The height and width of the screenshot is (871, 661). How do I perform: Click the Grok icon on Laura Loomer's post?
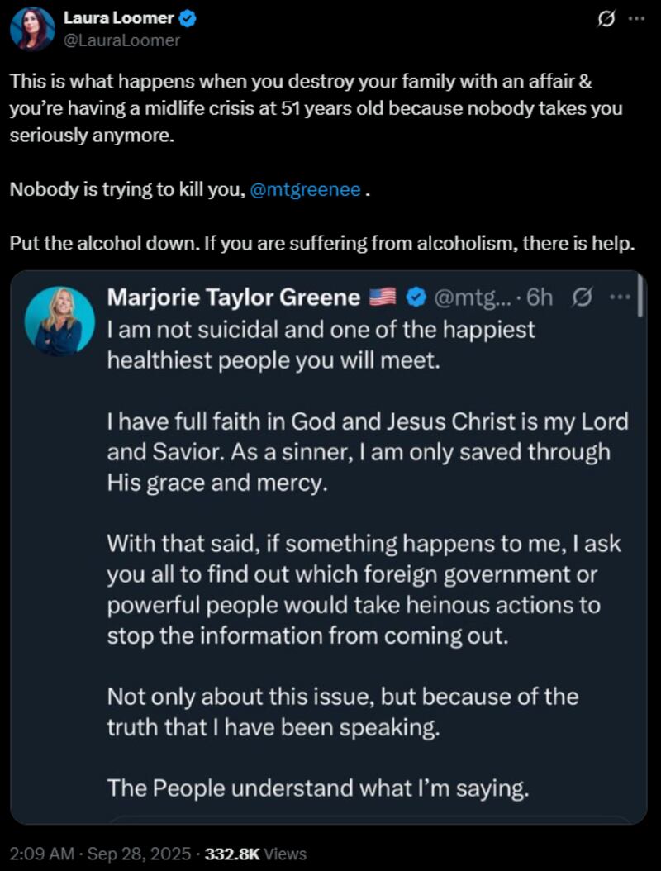pos(606,19)
